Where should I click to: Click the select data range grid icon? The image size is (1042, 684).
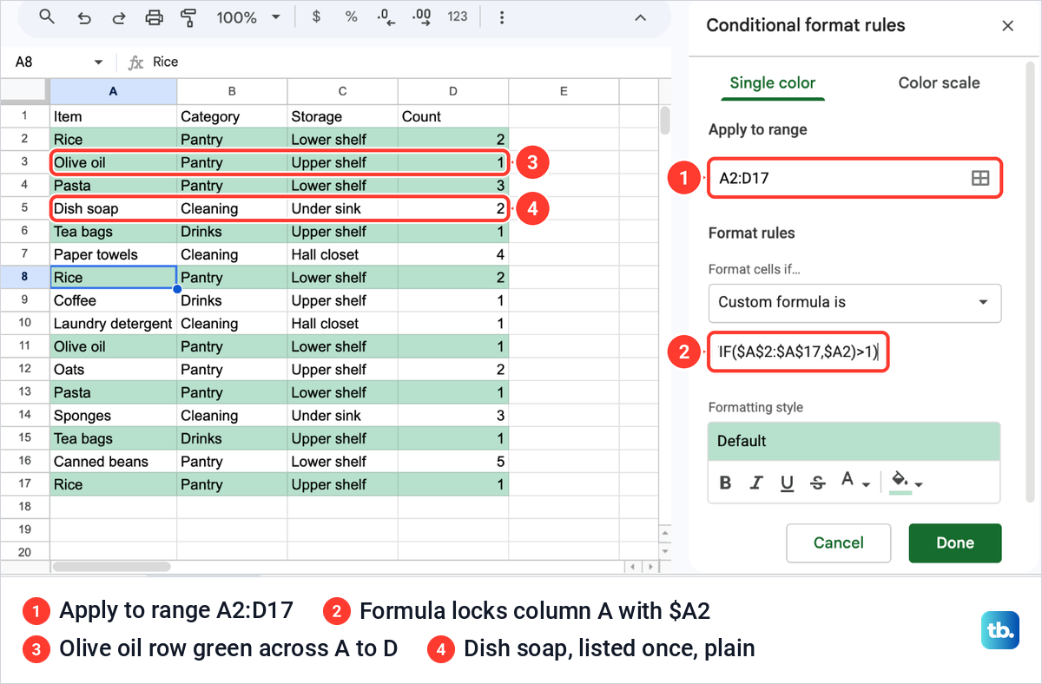pos(980,178)
